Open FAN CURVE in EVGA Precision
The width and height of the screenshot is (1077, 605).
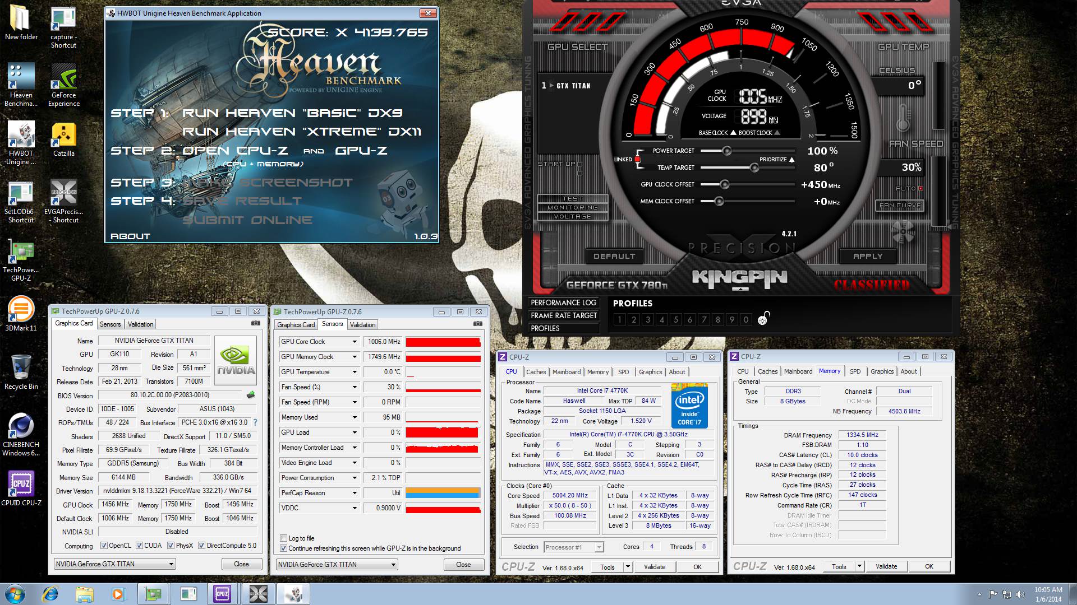900,206
